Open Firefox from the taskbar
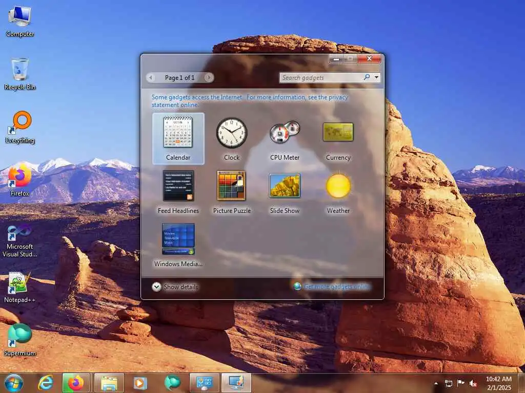 [76, 383]
